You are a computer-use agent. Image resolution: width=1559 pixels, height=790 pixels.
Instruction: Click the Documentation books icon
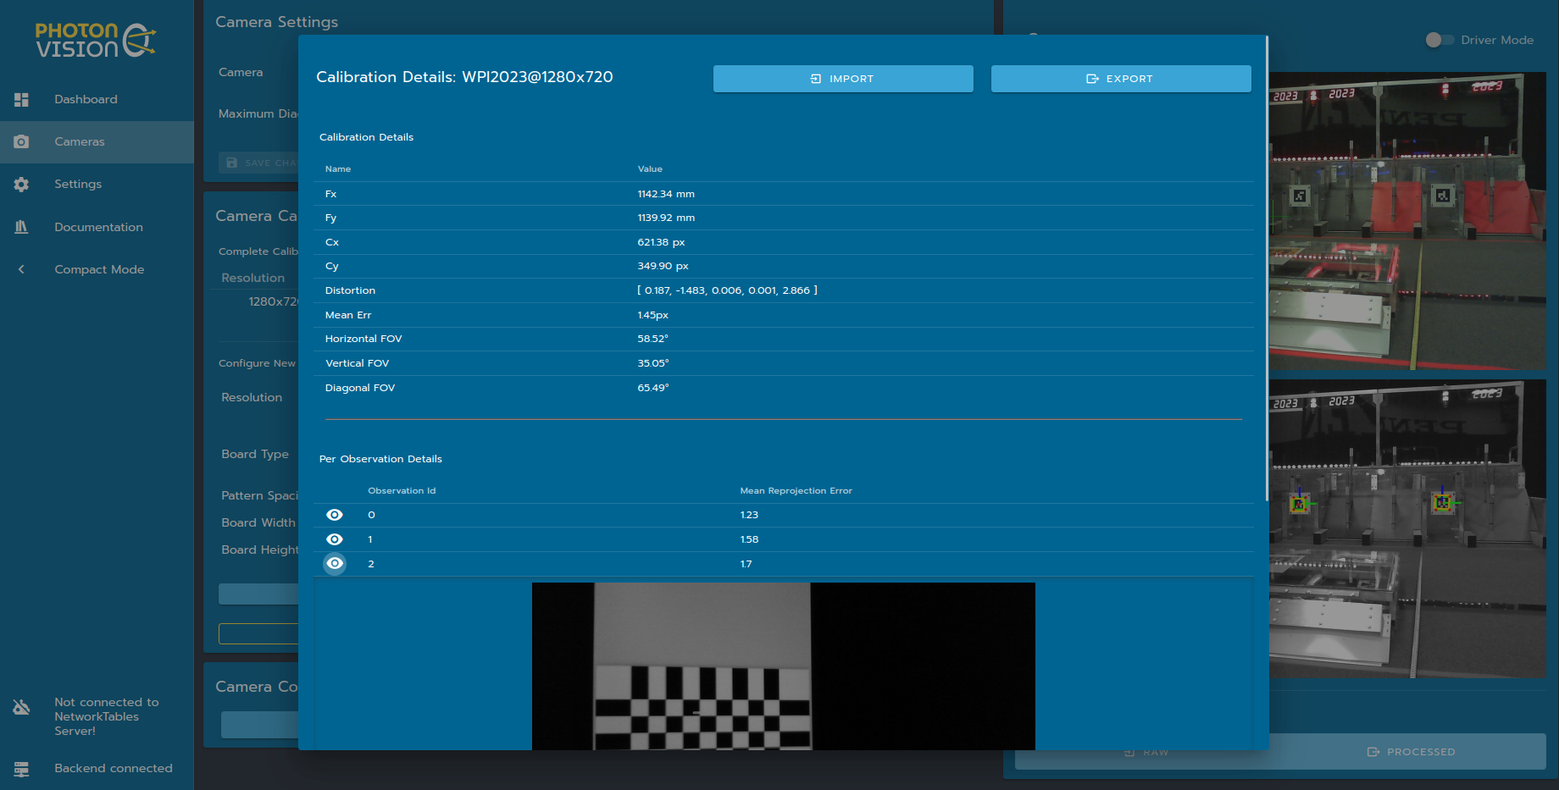(x=22, y=227)
